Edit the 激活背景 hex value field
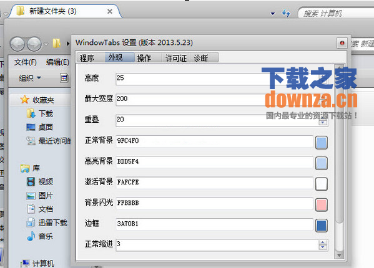 (214, 183)
